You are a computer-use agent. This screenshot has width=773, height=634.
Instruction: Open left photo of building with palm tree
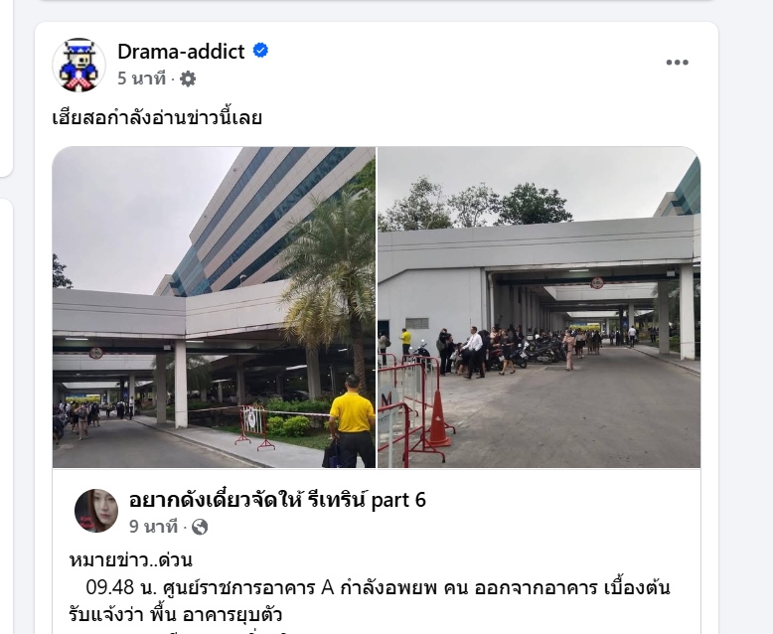click(x=214, y=307)
